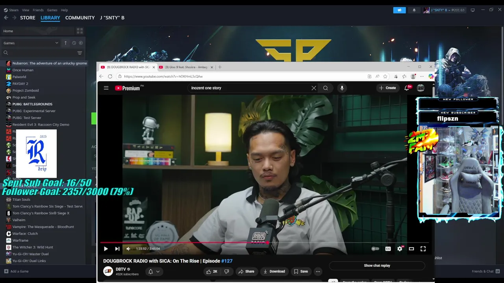
Task: Open the DBTV channel avatar
Action: point(108,271)
